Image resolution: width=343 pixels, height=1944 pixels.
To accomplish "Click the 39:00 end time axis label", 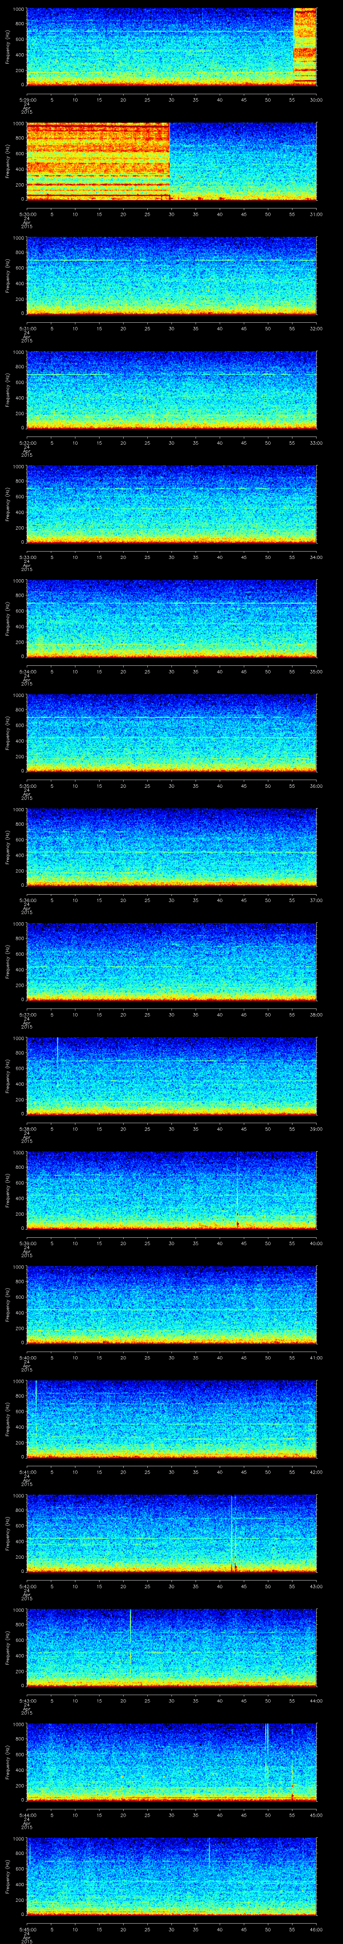I will pyautogui.click(x=316, y=1129).
